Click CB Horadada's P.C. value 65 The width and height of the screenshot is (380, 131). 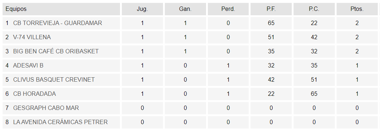[x=314, y=94]
